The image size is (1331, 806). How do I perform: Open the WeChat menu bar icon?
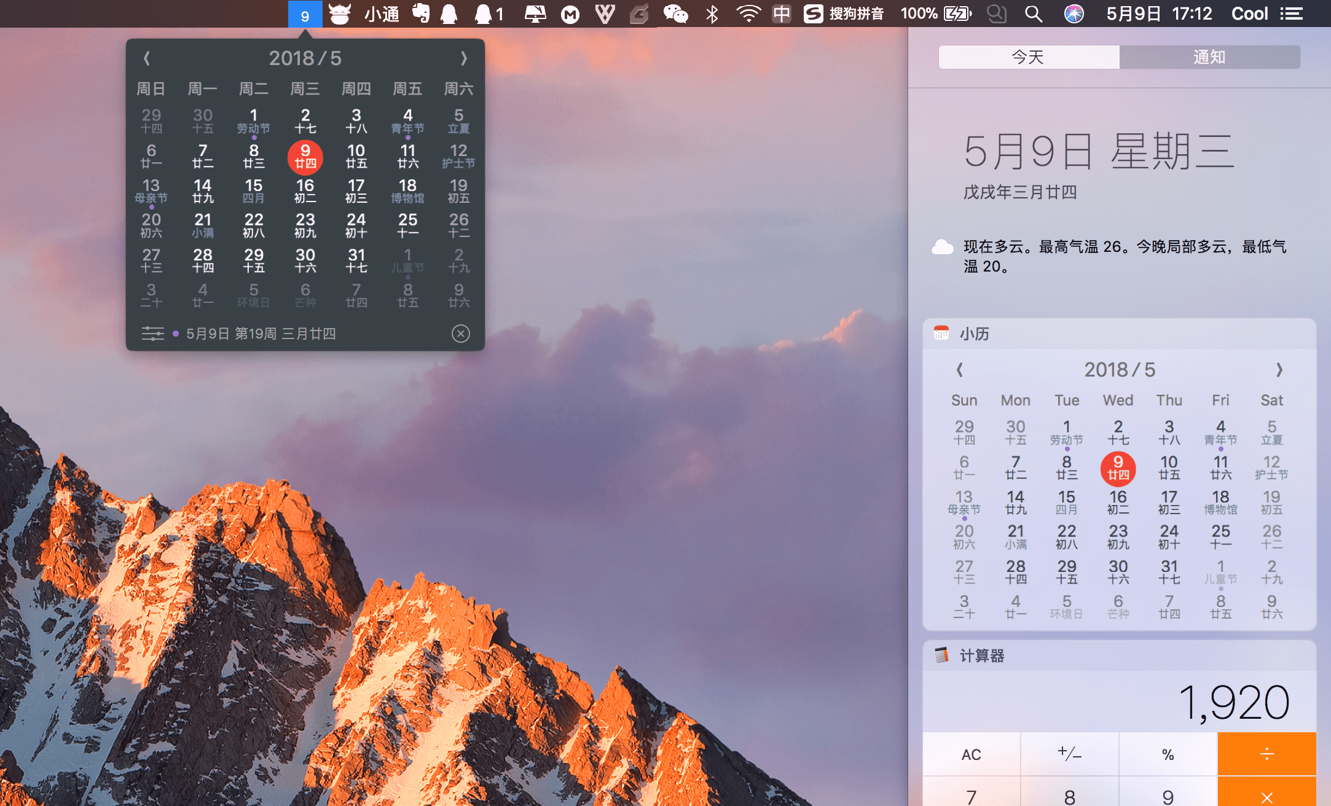click(675, 14)
